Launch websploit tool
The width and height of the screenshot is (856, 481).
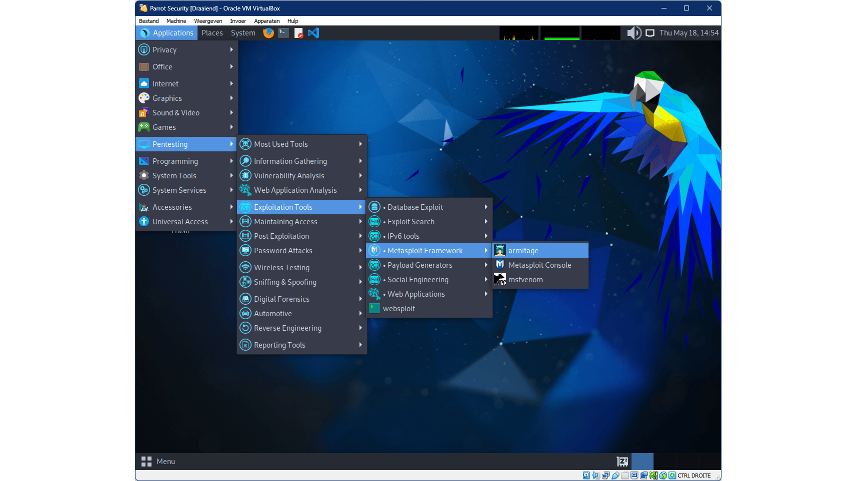(x=429, y=309)
